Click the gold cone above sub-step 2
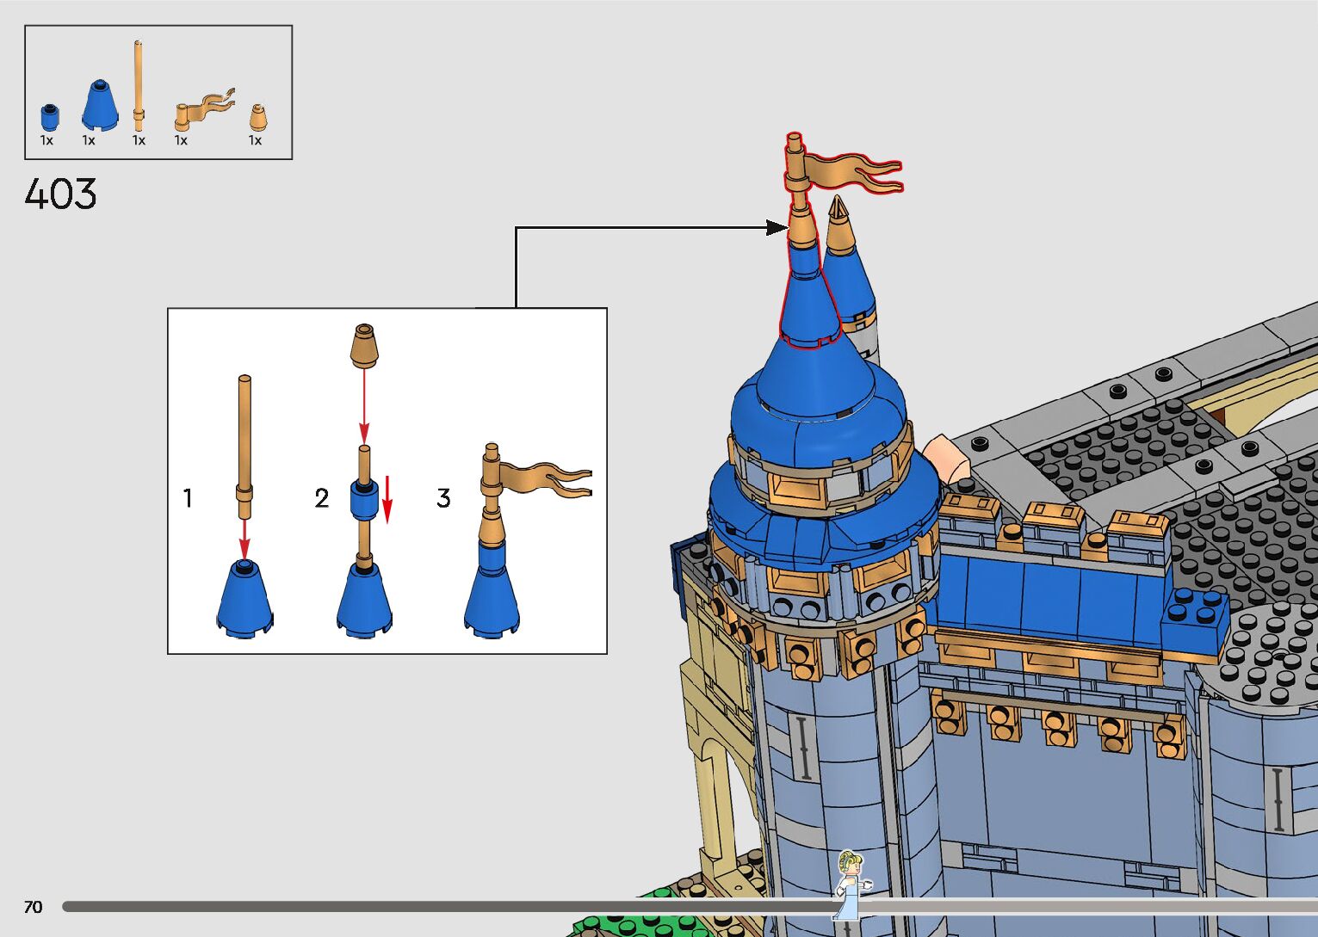1318x937 pixels. (364, 346)
